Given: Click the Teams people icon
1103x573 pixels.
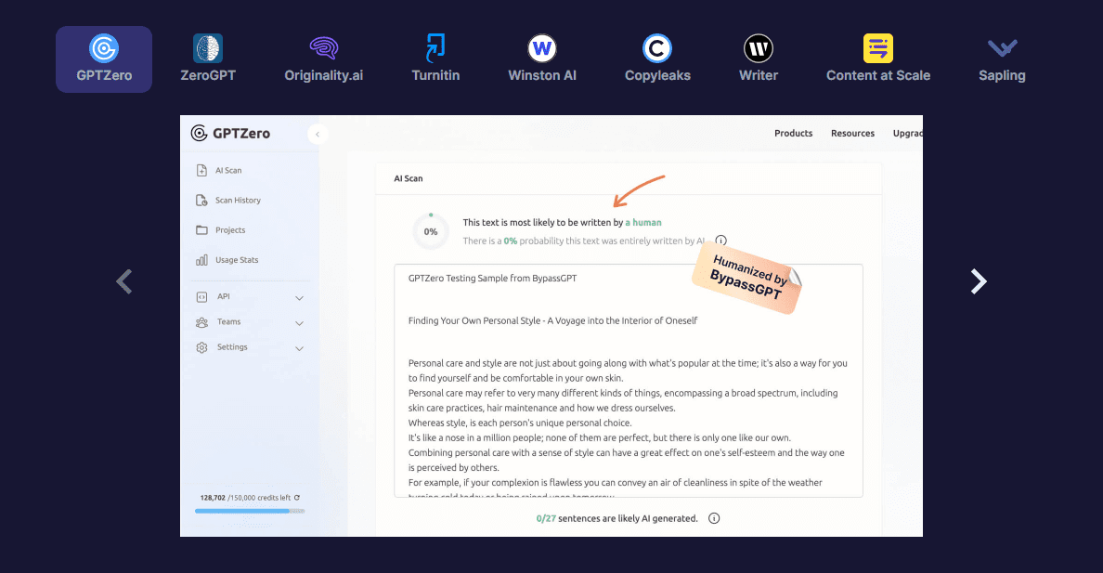Looking at the screenshot, I should click(201, 322).
